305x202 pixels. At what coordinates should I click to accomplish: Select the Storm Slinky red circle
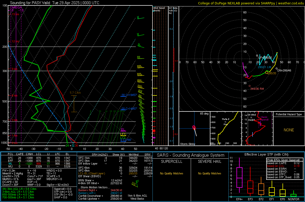coord(194,127)
